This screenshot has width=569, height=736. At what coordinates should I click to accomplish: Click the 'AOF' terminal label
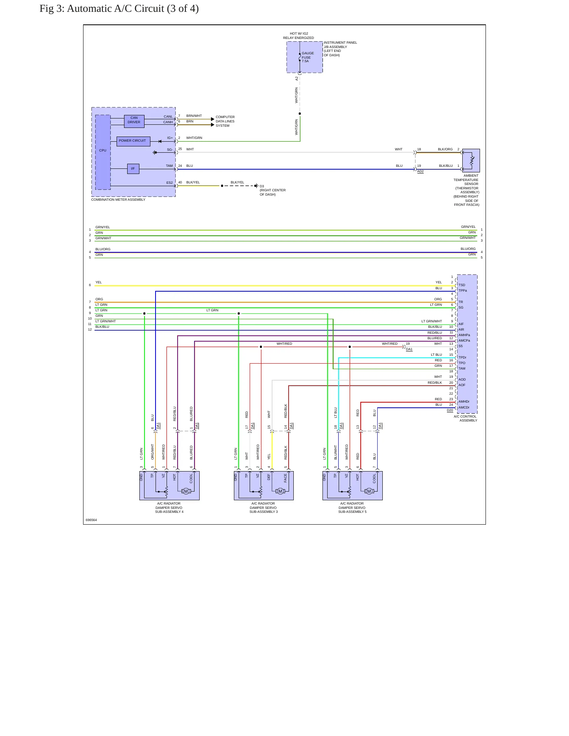[x=462, y=385]
